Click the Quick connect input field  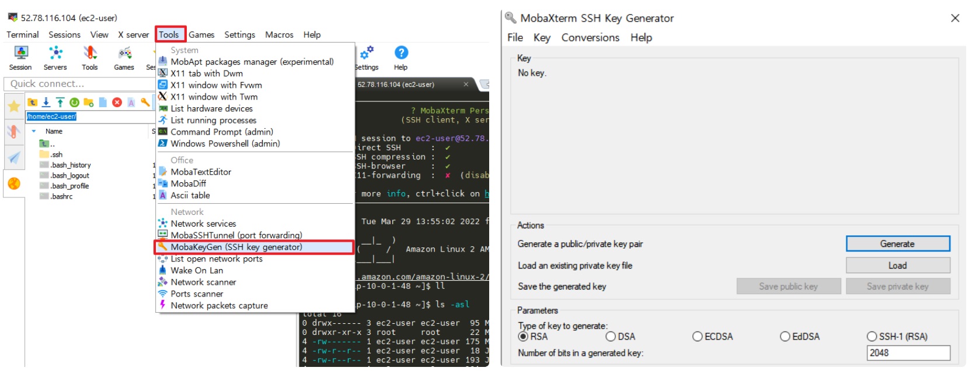click(x=79, y=84)
